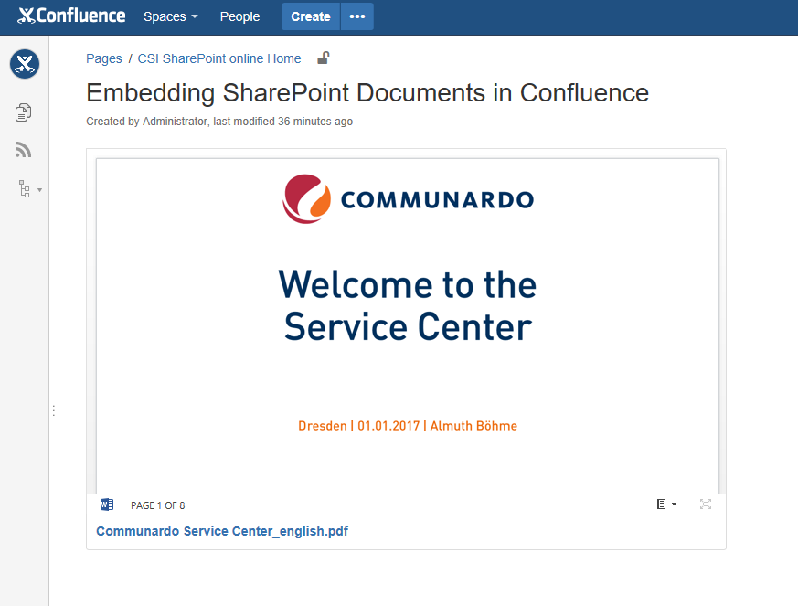Open the space logo in sidebar
This screenshot has width=798, height=606.
[x=25, y=65]
